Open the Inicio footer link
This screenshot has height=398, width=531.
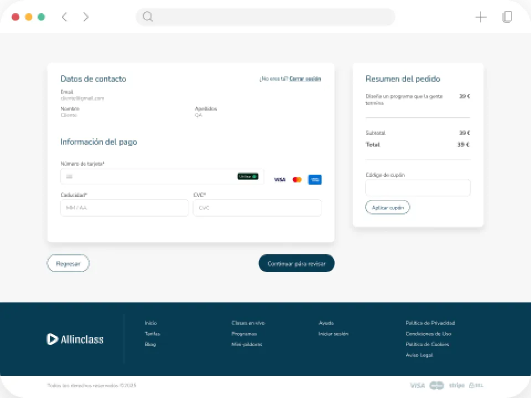[150, 323]
